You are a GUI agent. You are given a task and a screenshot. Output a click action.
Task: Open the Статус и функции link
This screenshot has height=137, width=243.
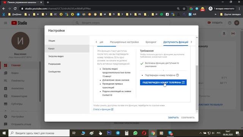click(x=103, y=109)
